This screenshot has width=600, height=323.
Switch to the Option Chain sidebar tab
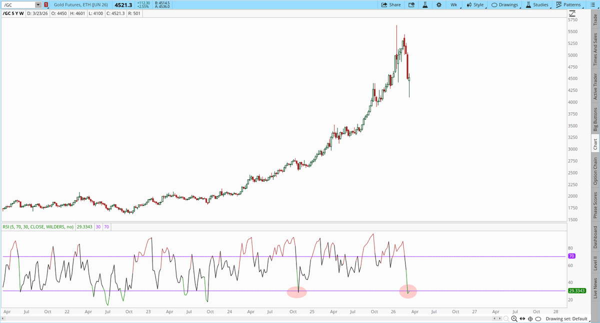click(595, 171)
